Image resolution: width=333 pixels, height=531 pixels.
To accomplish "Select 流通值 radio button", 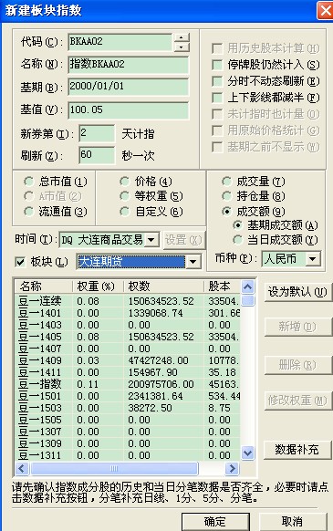I will (29, 212).
